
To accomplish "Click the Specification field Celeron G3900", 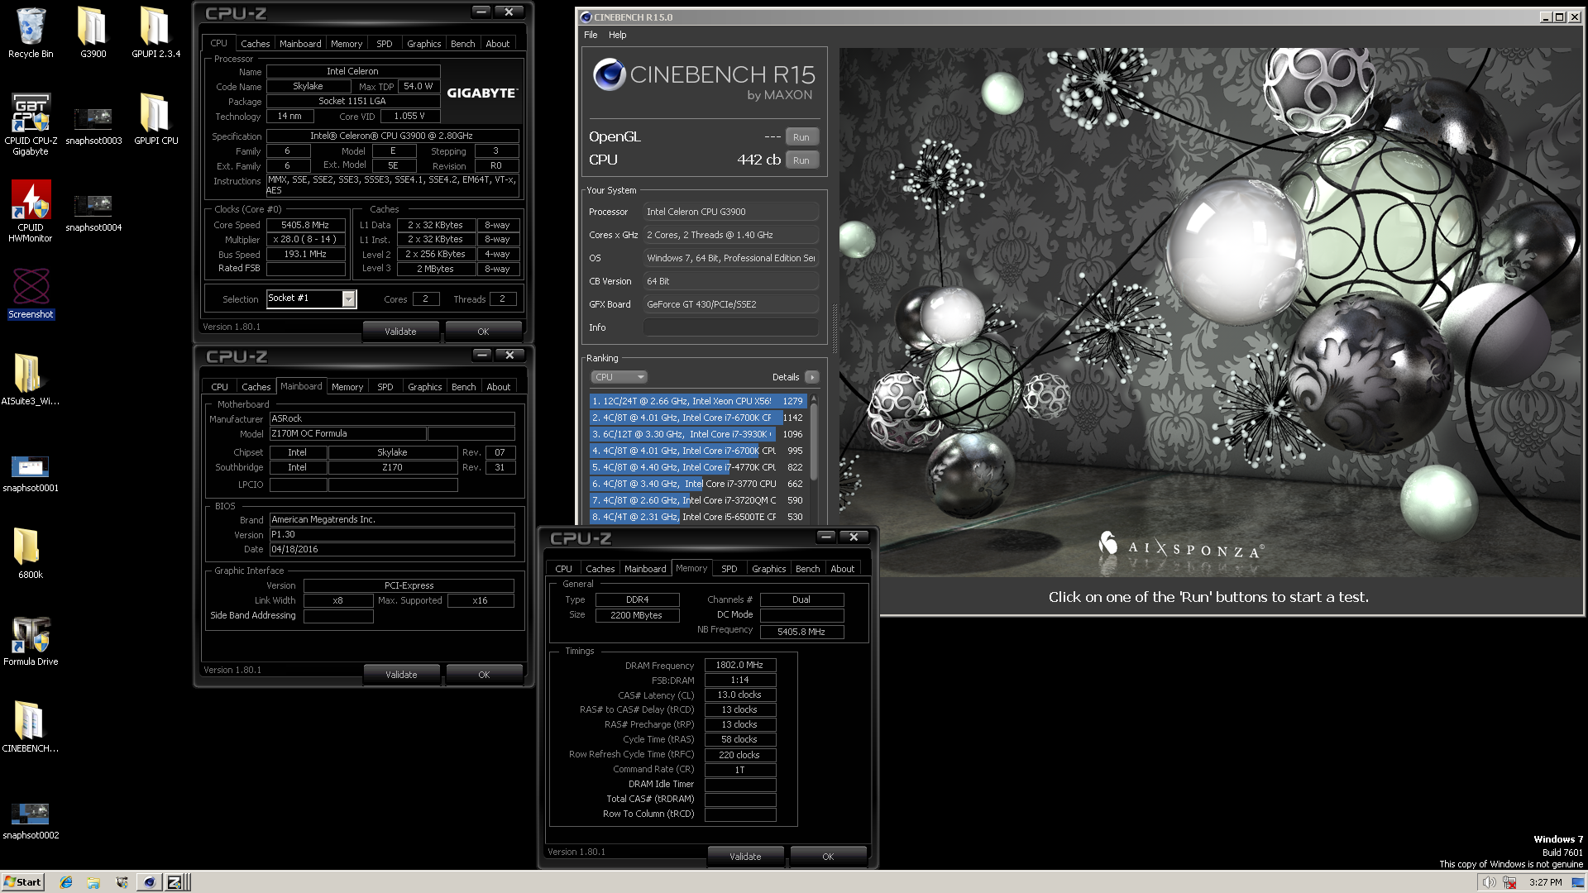I will 392,136.
